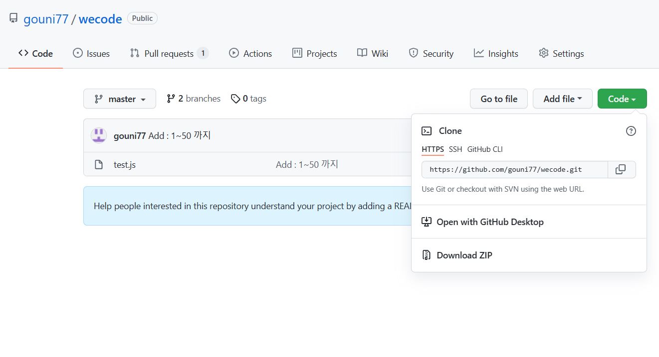The image size is (659, 357).
Task: Click the Insights graph icon
Action: (479, 53)
